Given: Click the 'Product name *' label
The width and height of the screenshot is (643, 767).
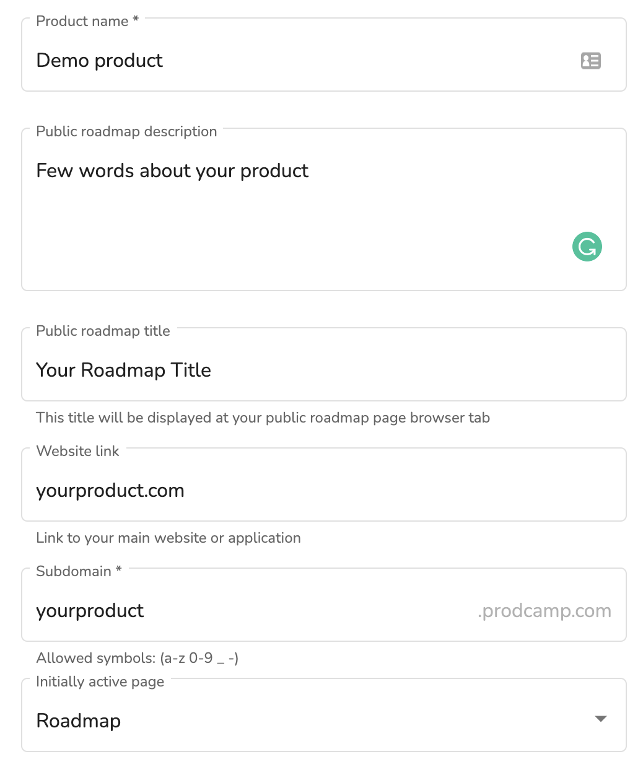Looking at the screenshot, I should point(87,21).
